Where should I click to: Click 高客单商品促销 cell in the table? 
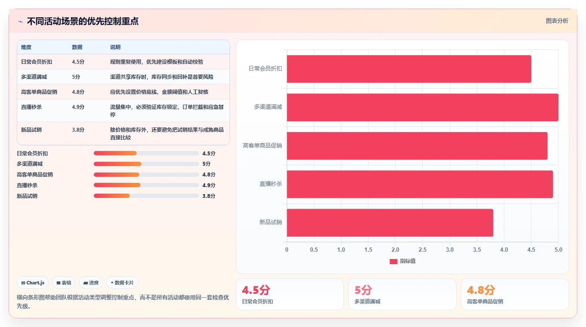(39, 92)
